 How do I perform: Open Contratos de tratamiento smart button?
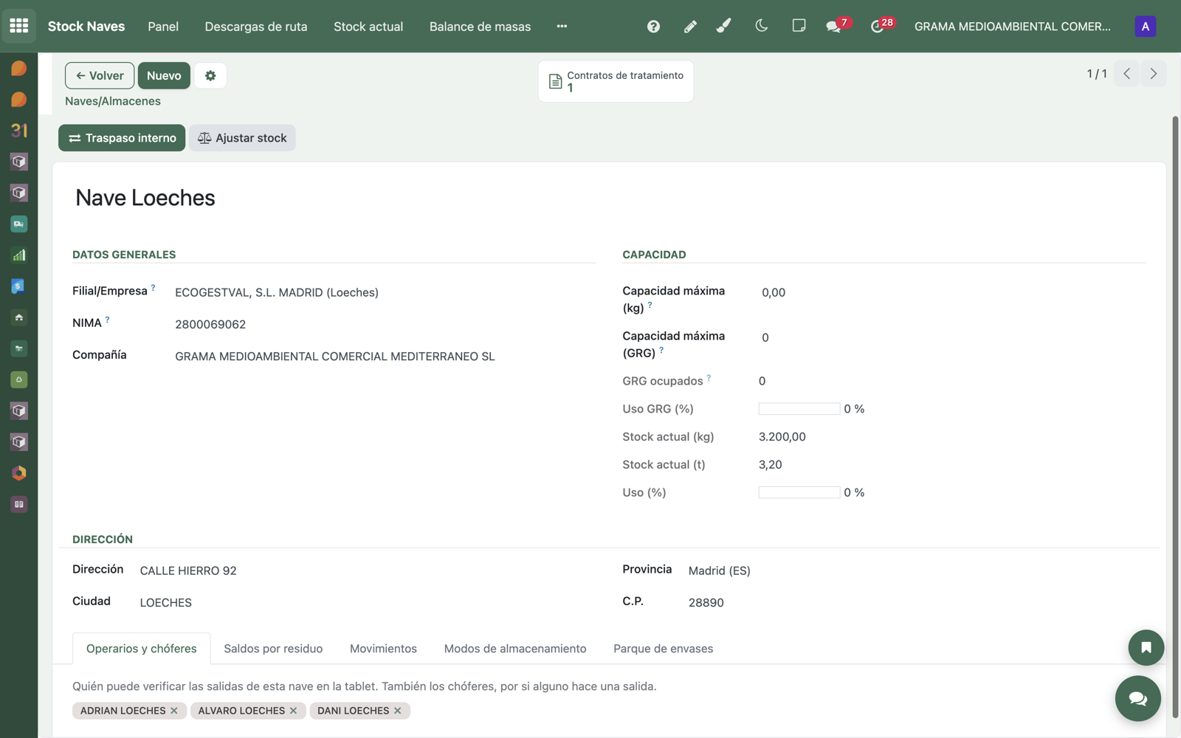tap(616, 81)
